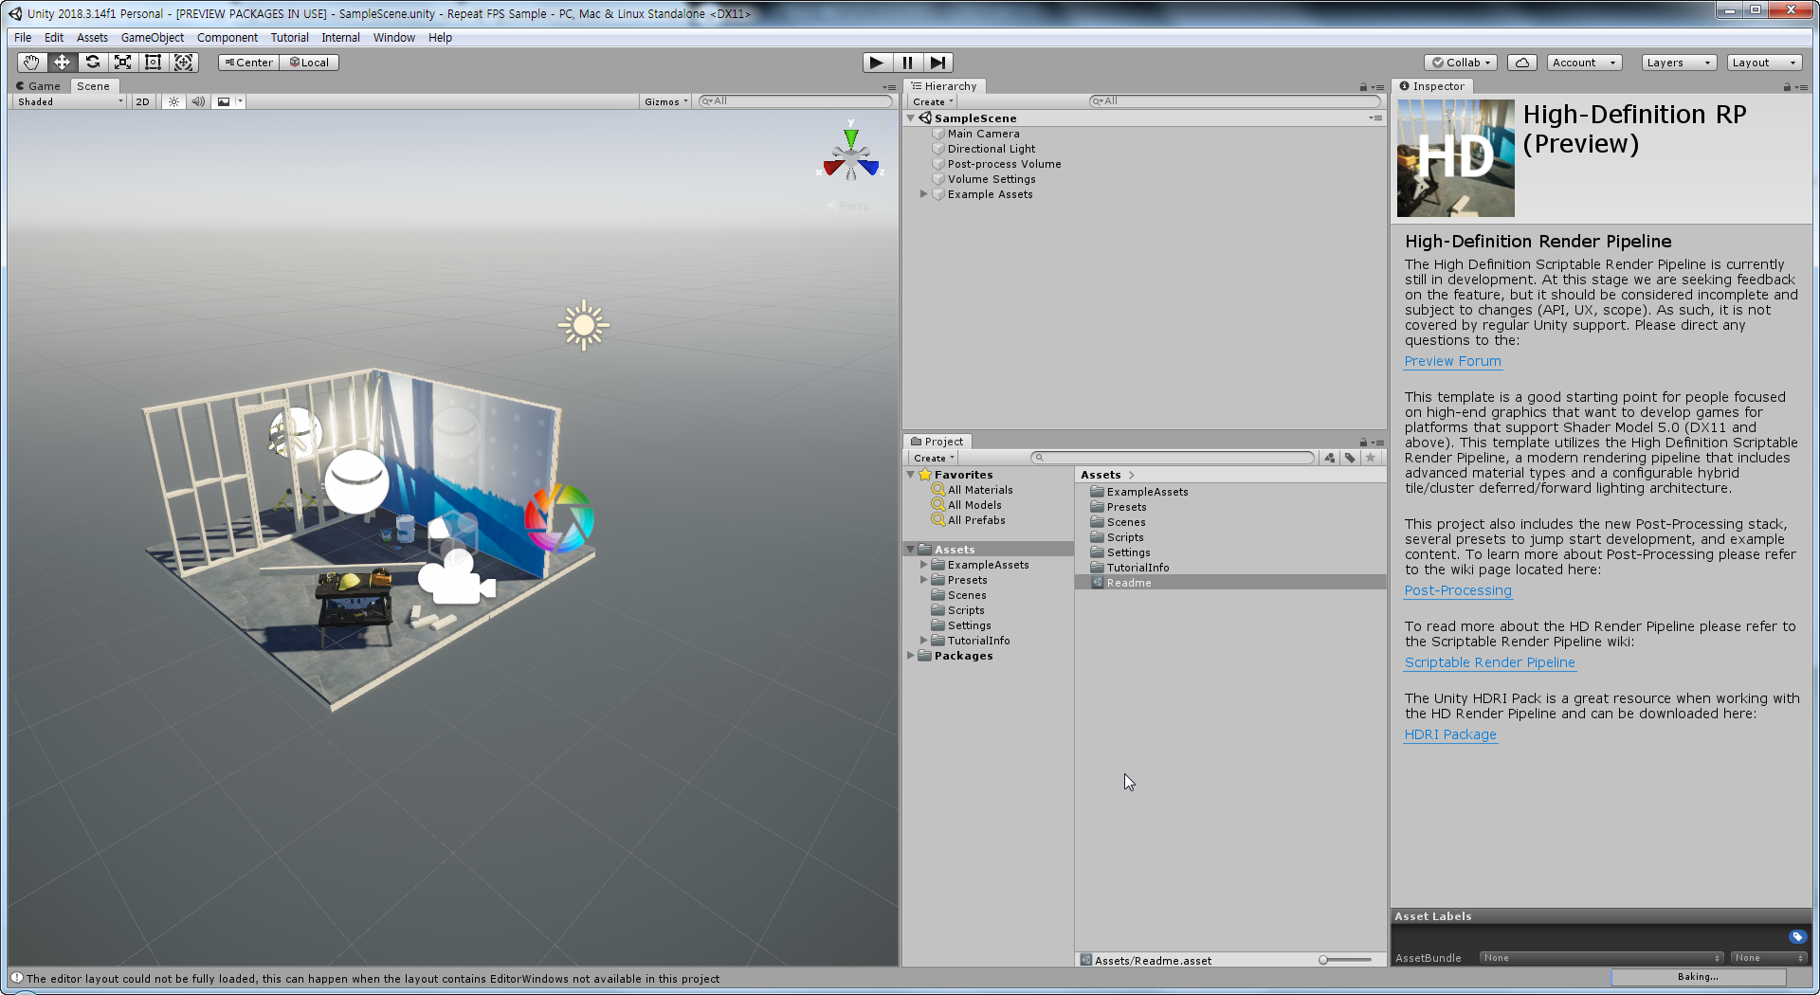Viewport: 1820px width, 995px height.
Task: Toggle scene audio speaker icon
Action: tap(198, 101)
